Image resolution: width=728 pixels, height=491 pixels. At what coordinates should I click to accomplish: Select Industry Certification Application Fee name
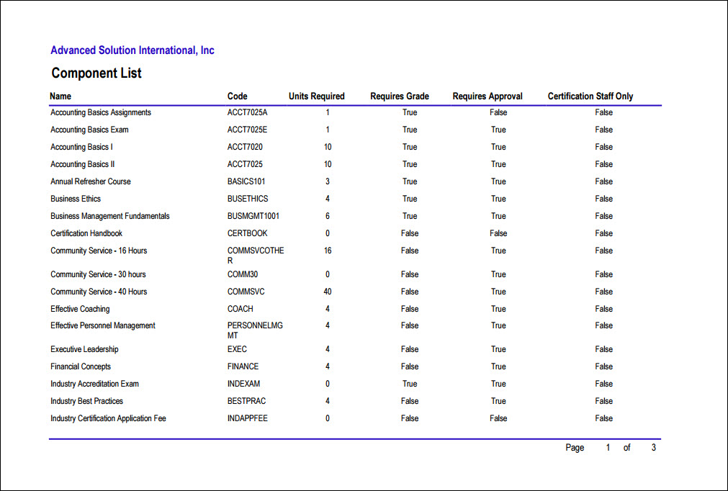[108, 418]
